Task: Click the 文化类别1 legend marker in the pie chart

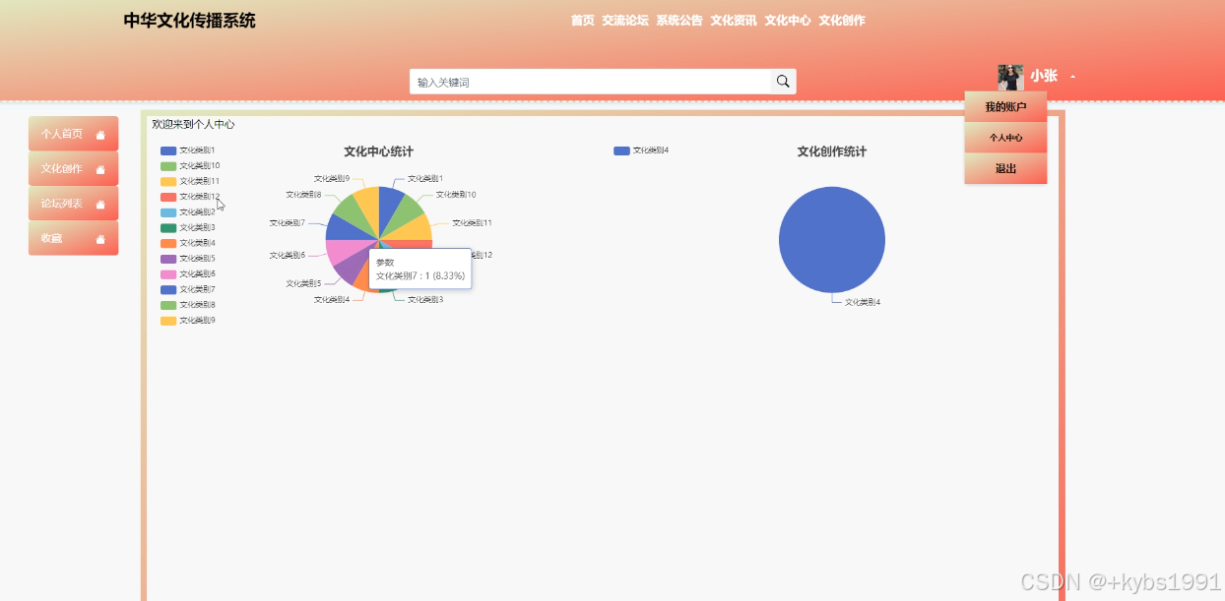Action: 166,150
